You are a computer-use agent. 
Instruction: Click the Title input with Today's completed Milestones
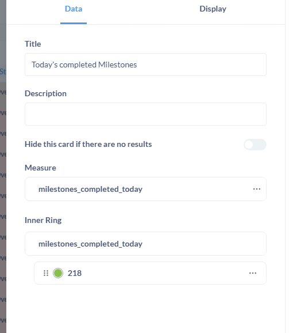pos(145,65)
